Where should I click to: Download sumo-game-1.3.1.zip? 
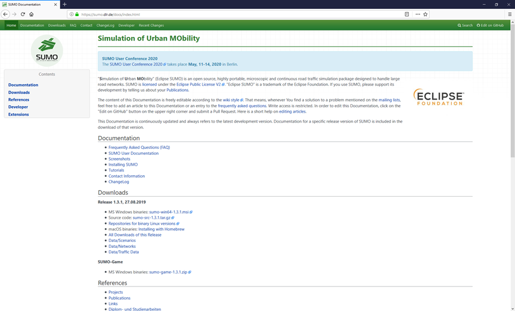click(x=170, y=272)
